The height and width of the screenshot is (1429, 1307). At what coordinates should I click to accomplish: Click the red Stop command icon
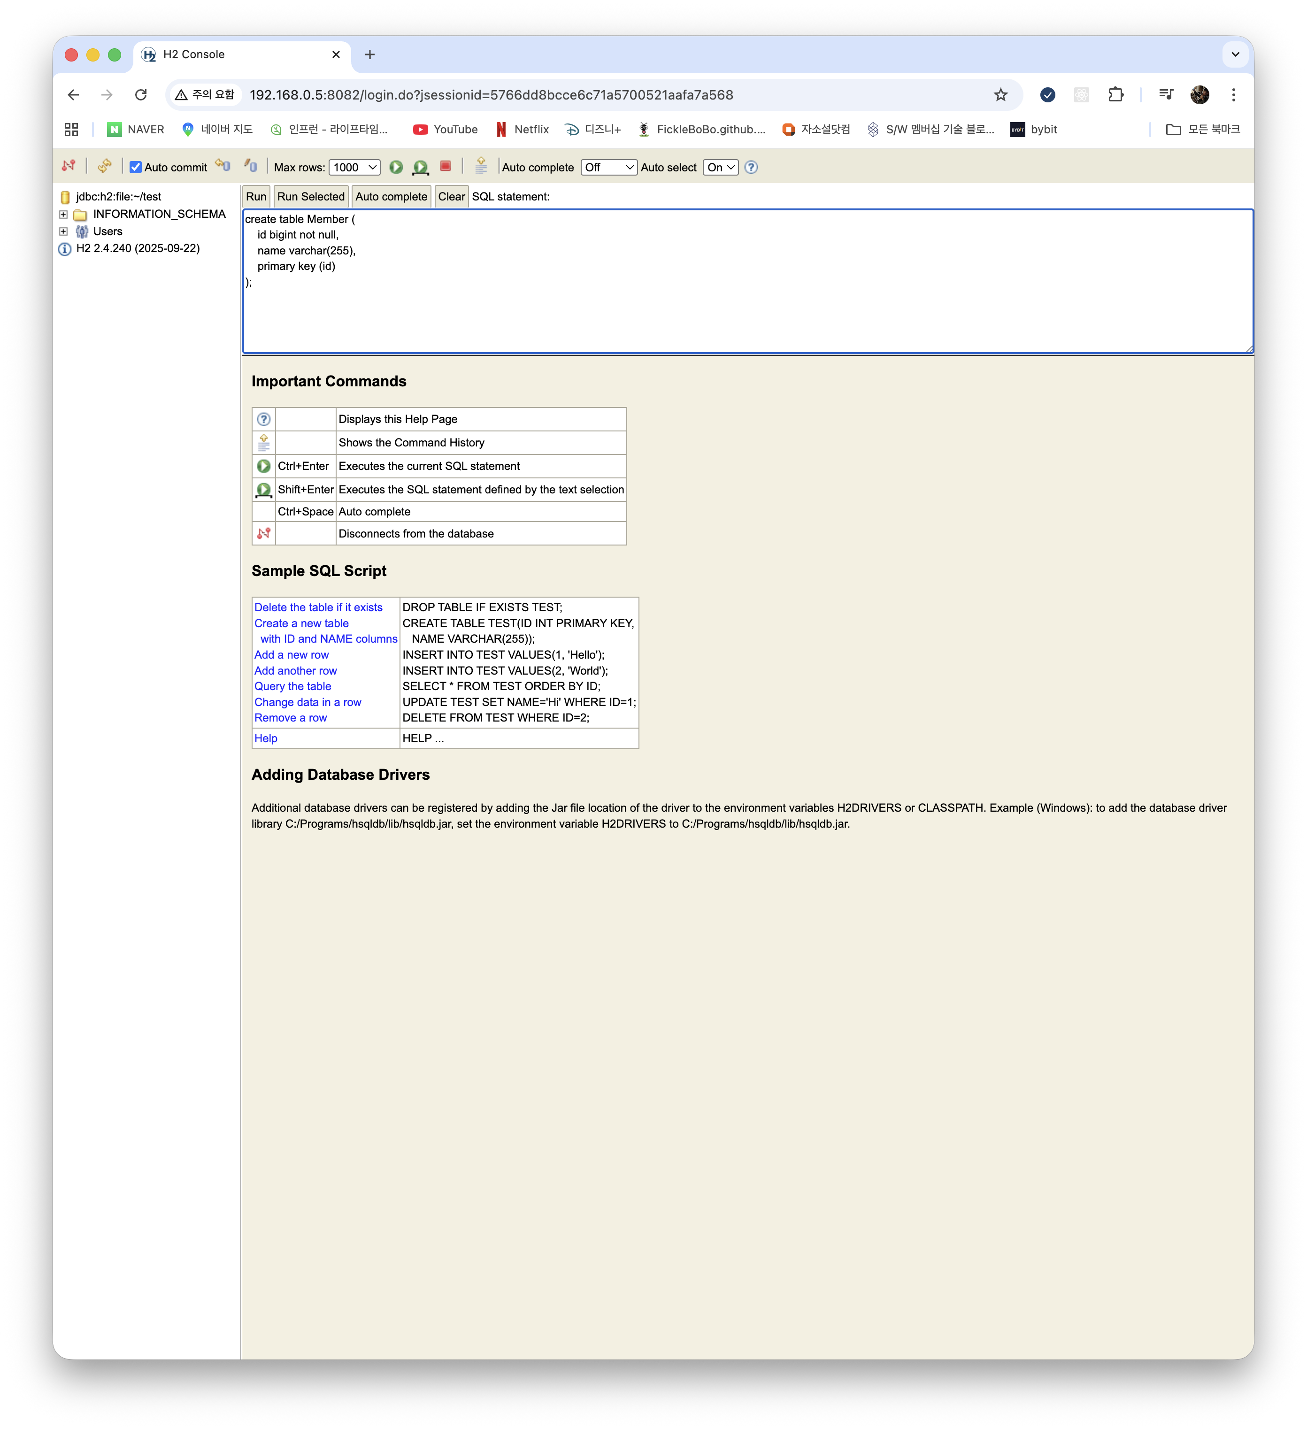pos(445,166)
